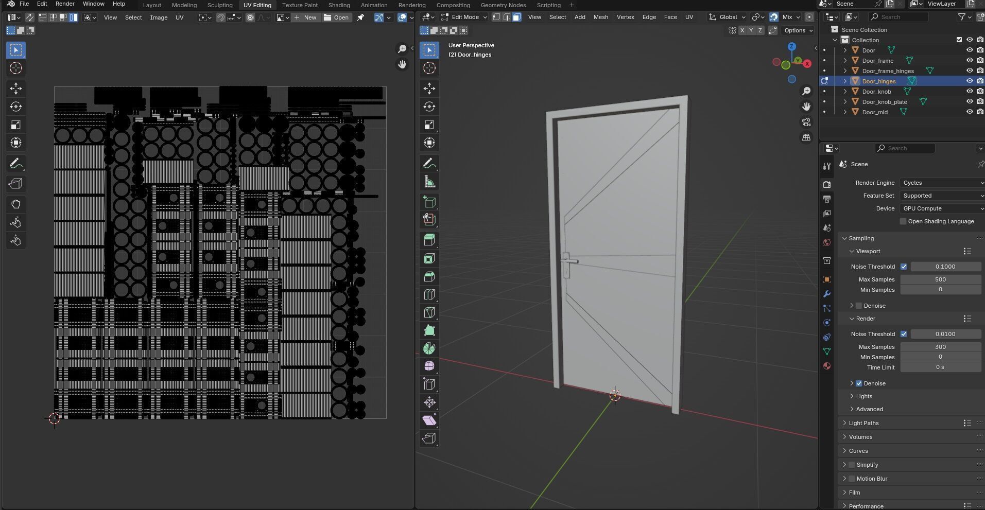Open the Object Data properties tab
985x510 pixels.
click(x=827, y=351)
